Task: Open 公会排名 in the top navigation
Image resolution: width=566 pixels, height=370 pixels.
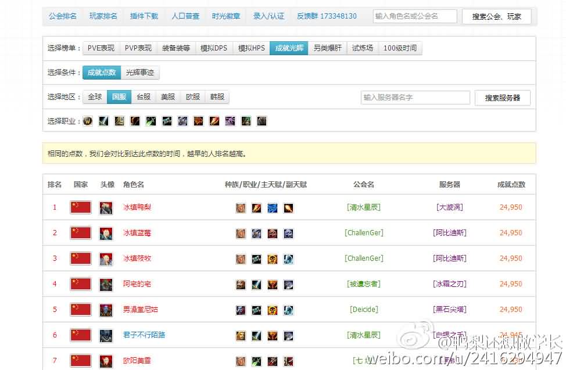Action: tap(63, 16)
